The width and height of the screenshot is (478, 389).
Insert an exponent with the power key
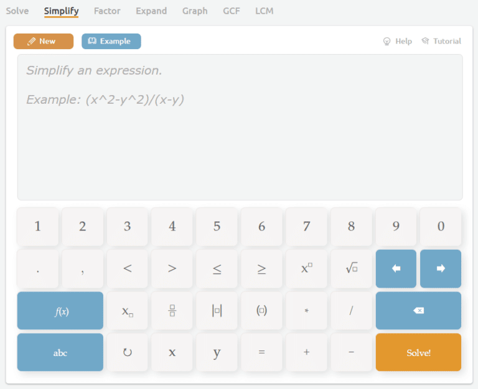[306, 269]
